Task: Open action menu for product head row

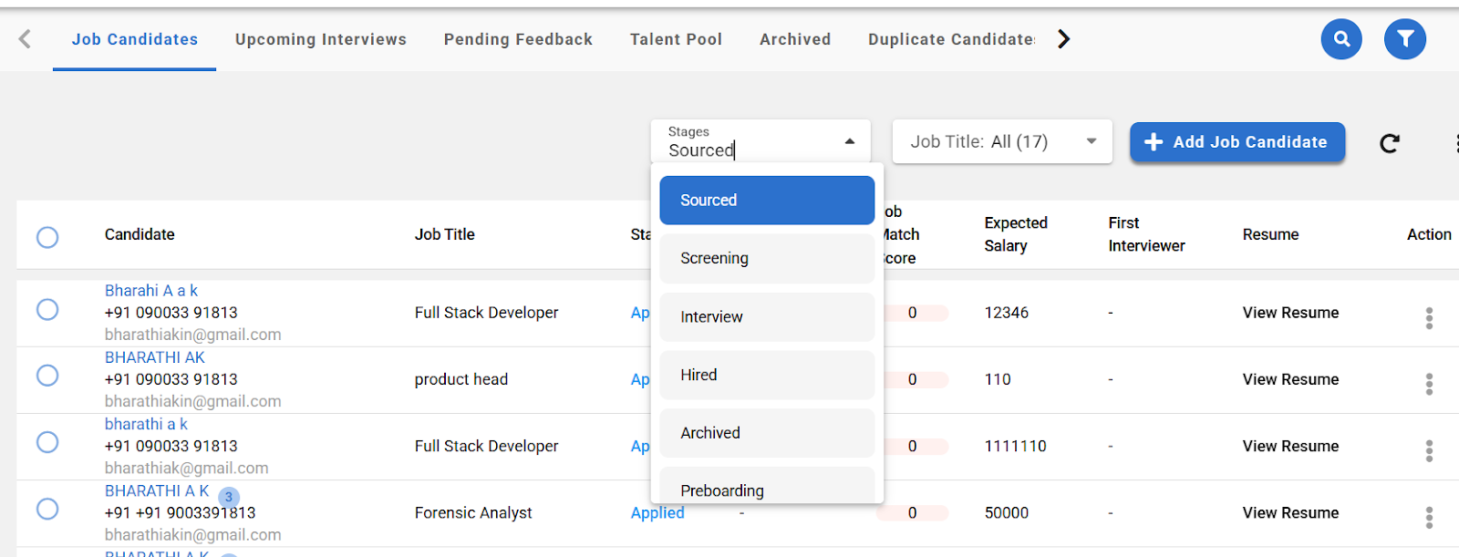Action: coord(1428,384)
